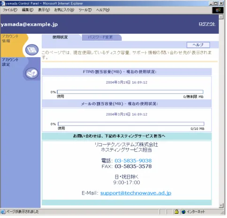Image resolution: width=227 pixels, height=218 pixels.
Task: Select the アカウント設定 sidebar label
Action: (10, 62)
